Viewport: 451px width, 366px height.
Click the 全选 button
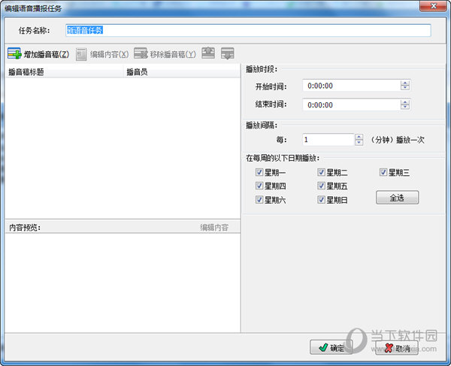[x=397, y=198]
